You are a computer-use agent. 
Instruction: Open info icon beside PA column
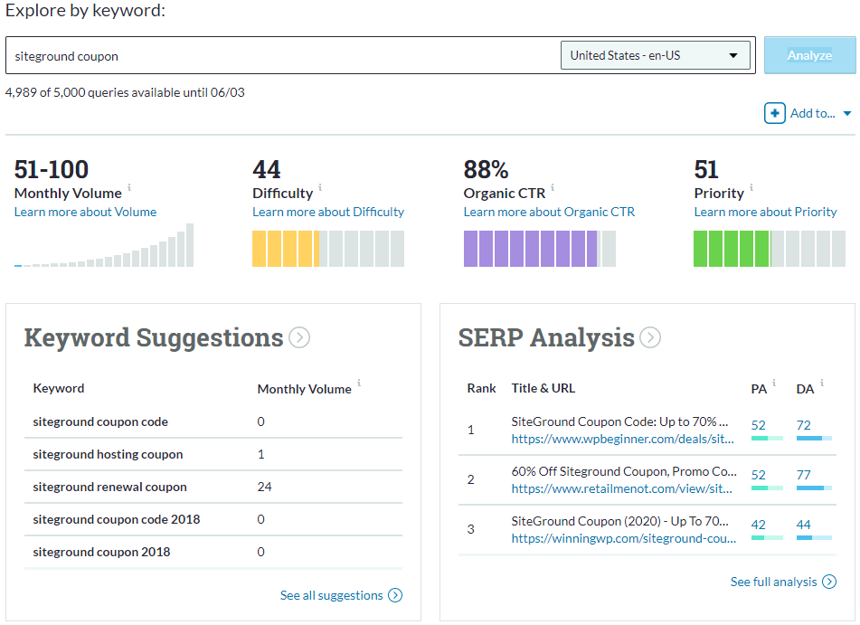click(x=774, y=383)
